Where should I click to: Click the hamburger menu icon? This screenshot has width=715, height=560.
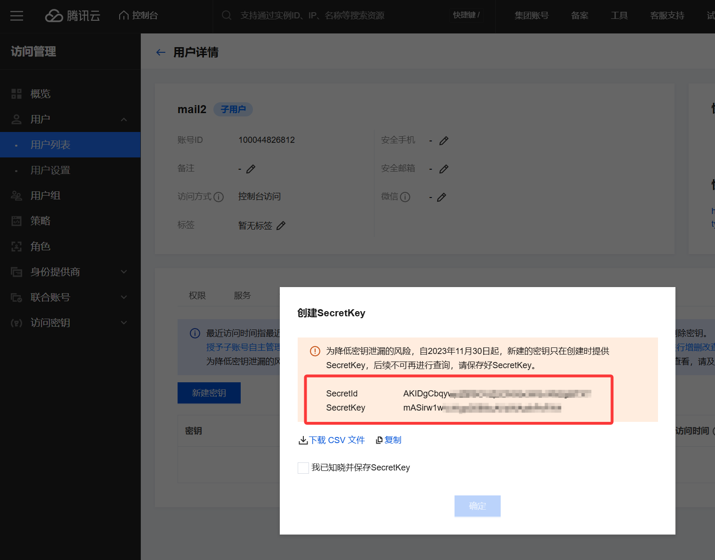[x=17, y=16]
